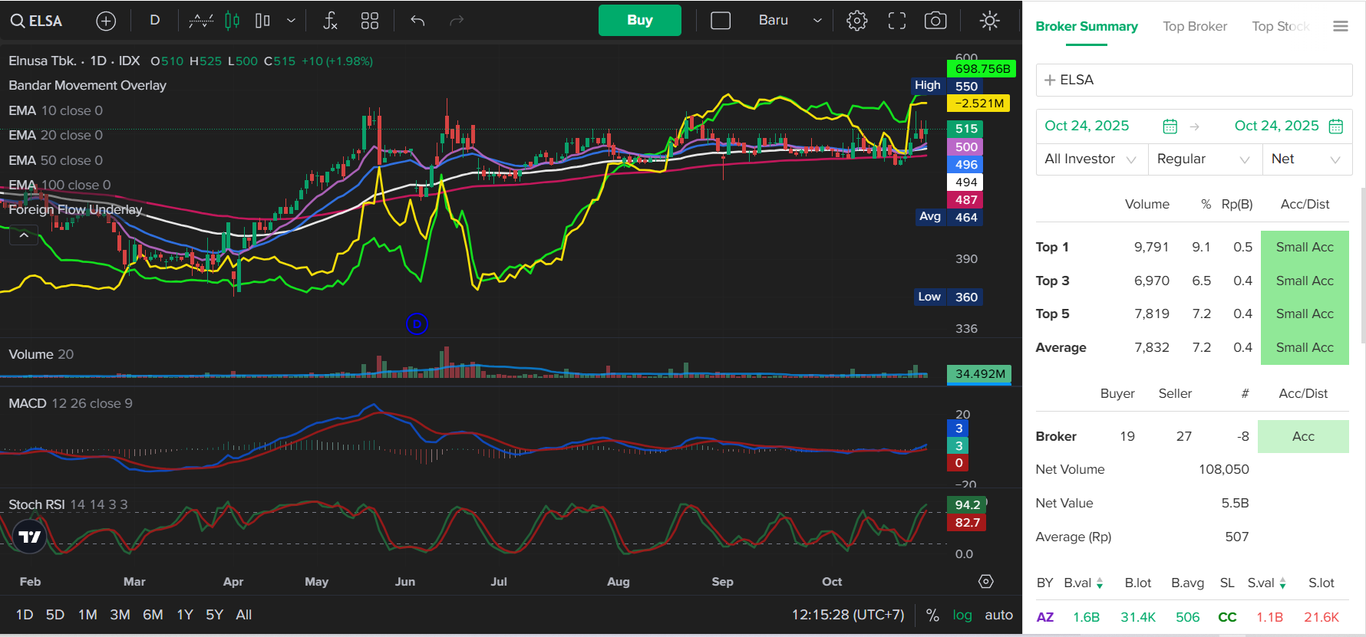Enter fullscreen mode
This screenshot has width=1366, height=637.
[896, 21]
